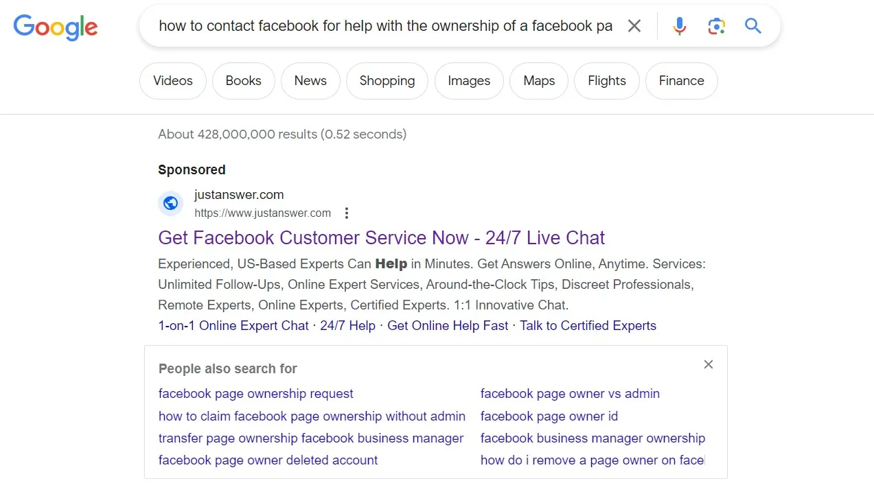The image size is (874, 494).
Task: Start voice search with microphone
Action: tap(680, 26)
